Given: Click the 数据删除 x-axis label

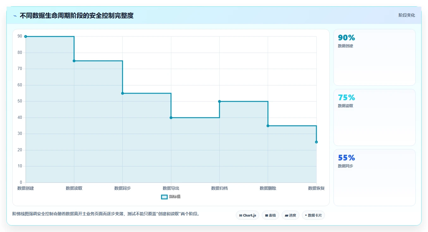Looking at the screenshot, I should [x=268, y=188].
